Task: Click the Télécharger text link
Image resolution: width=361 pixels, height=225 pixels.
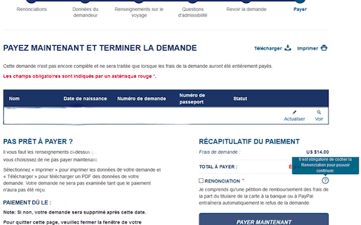Action: [x=268, y=49]
